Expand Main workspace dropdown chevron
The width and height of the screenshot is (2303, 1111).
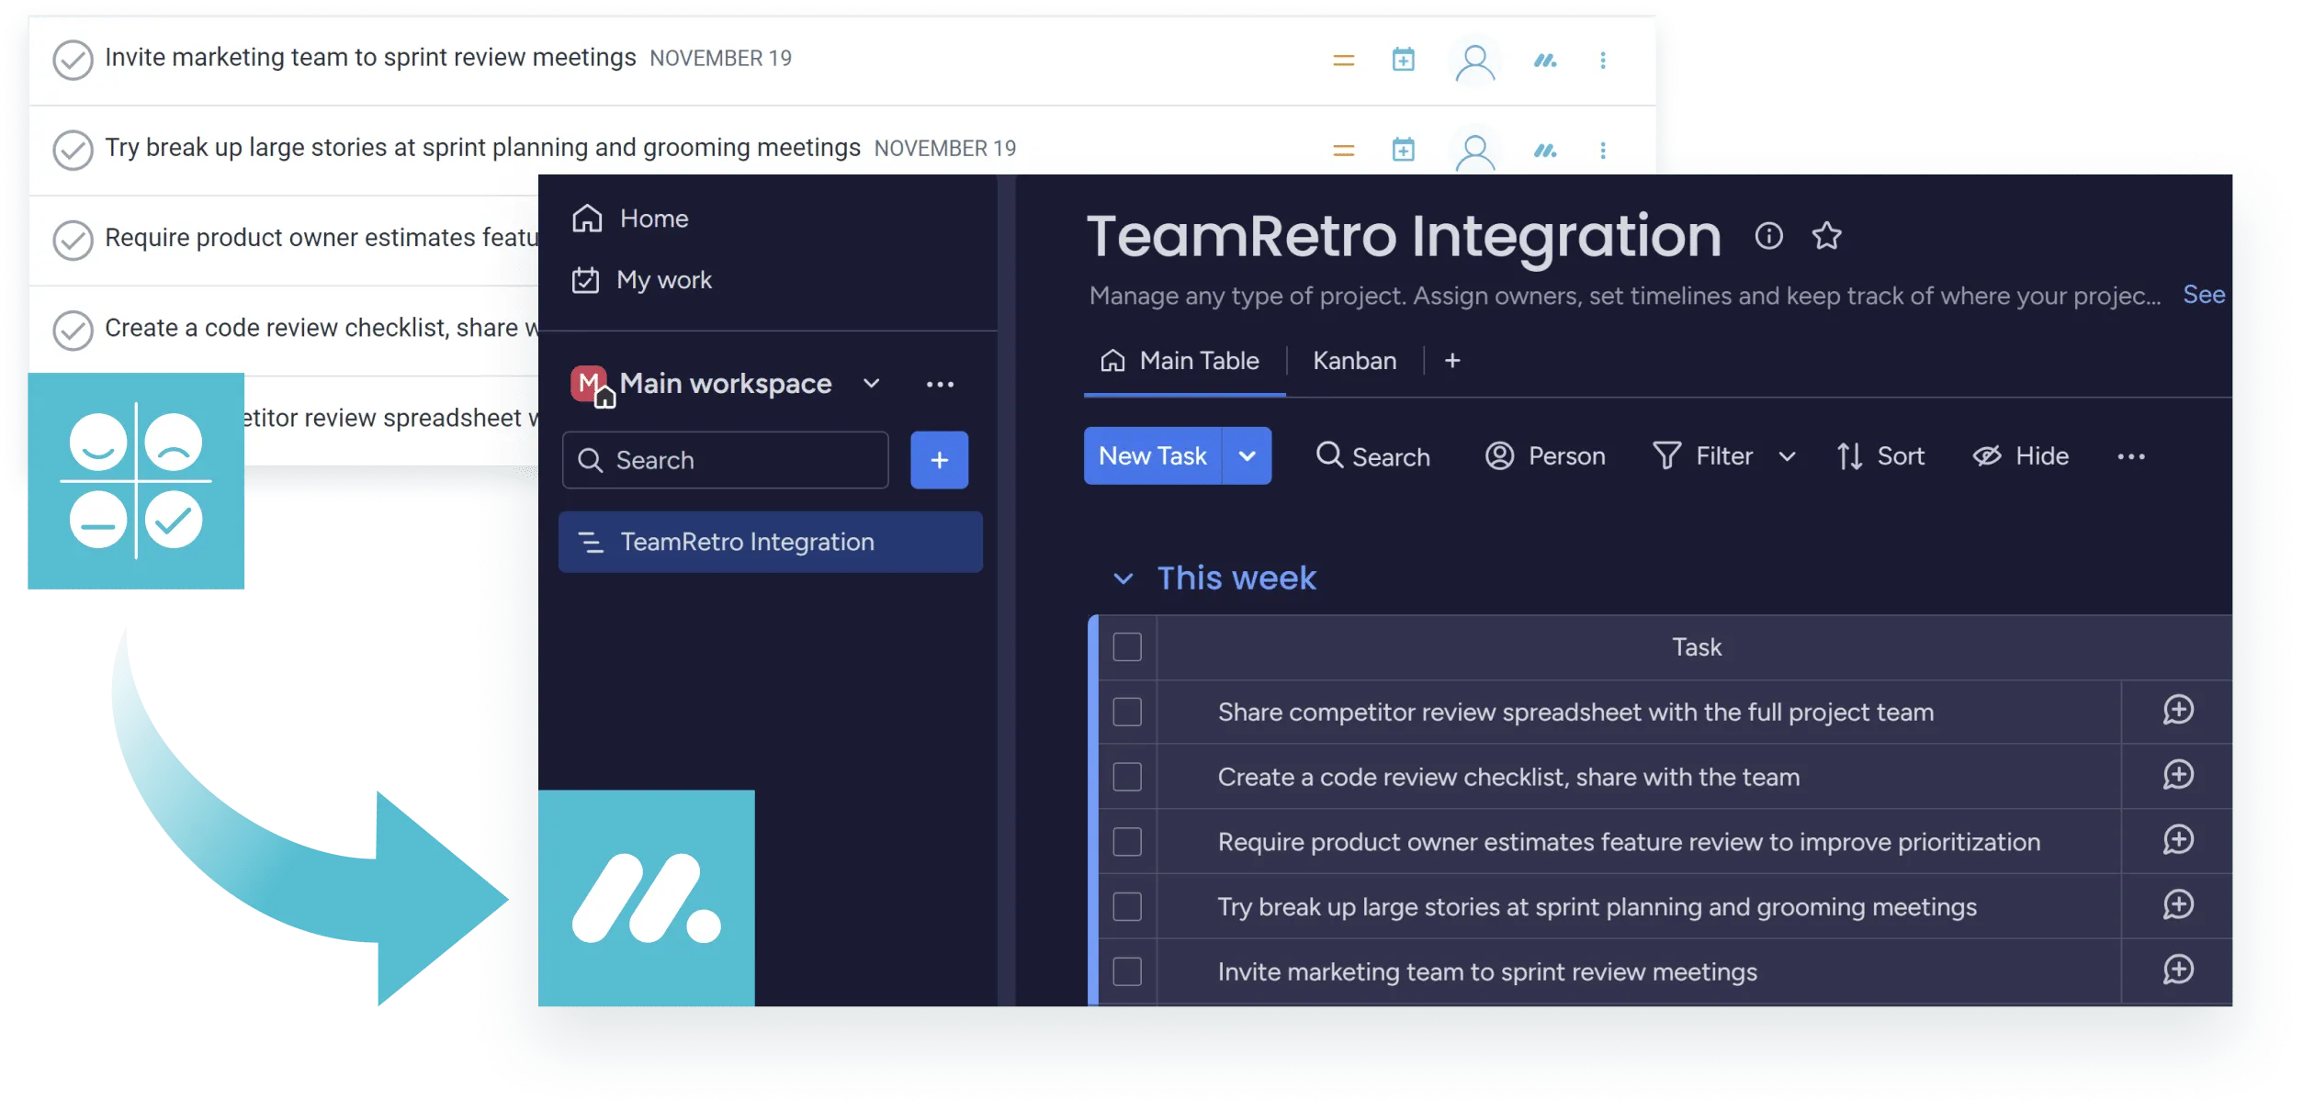coord(871,384)
